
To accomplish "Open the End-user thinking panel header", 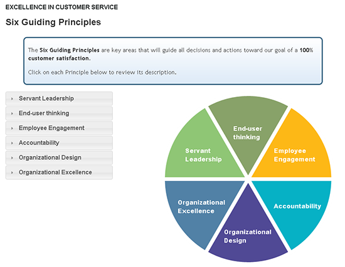I will (59, 113).
